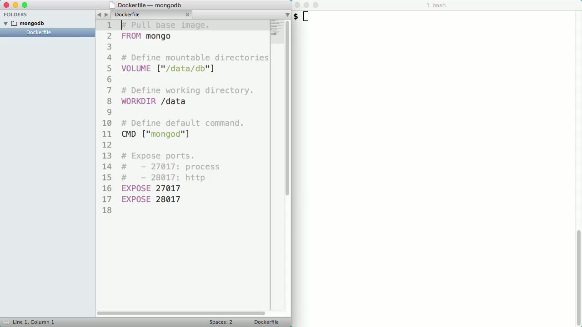Screen dimensions: 582x327
Task: Click the 'CMD' keyword on line 11
Action: (x=129, y=134)
